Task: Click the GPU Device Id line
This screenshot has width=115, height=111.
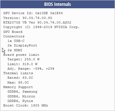Action: tap(33, 13)
